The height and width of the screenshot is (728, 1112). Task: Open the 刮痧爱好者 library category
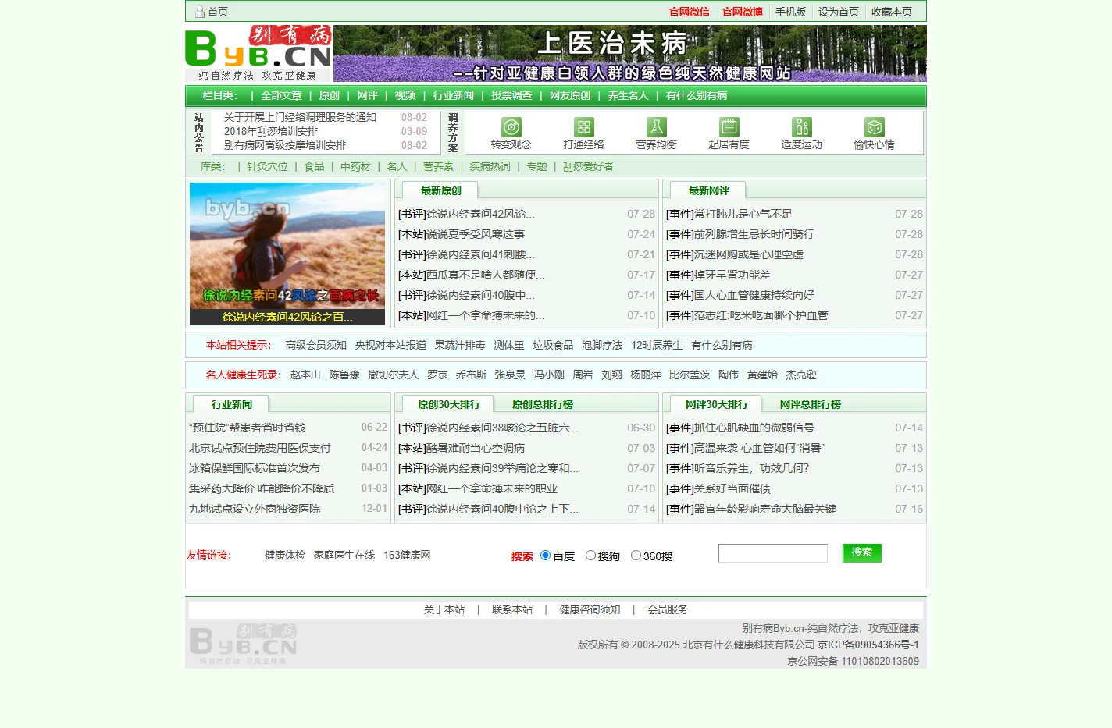click(x=588, y=166)
